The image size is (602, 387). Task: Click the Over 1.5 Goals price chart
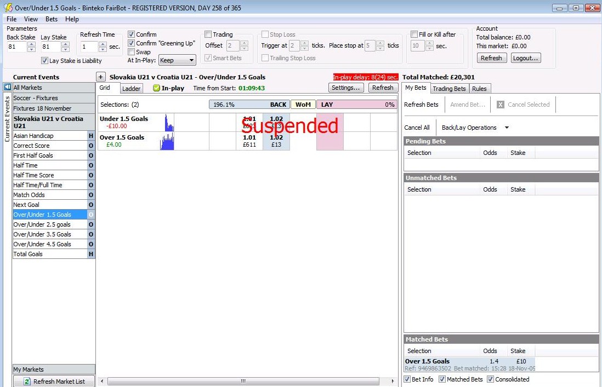click(167, 141)
